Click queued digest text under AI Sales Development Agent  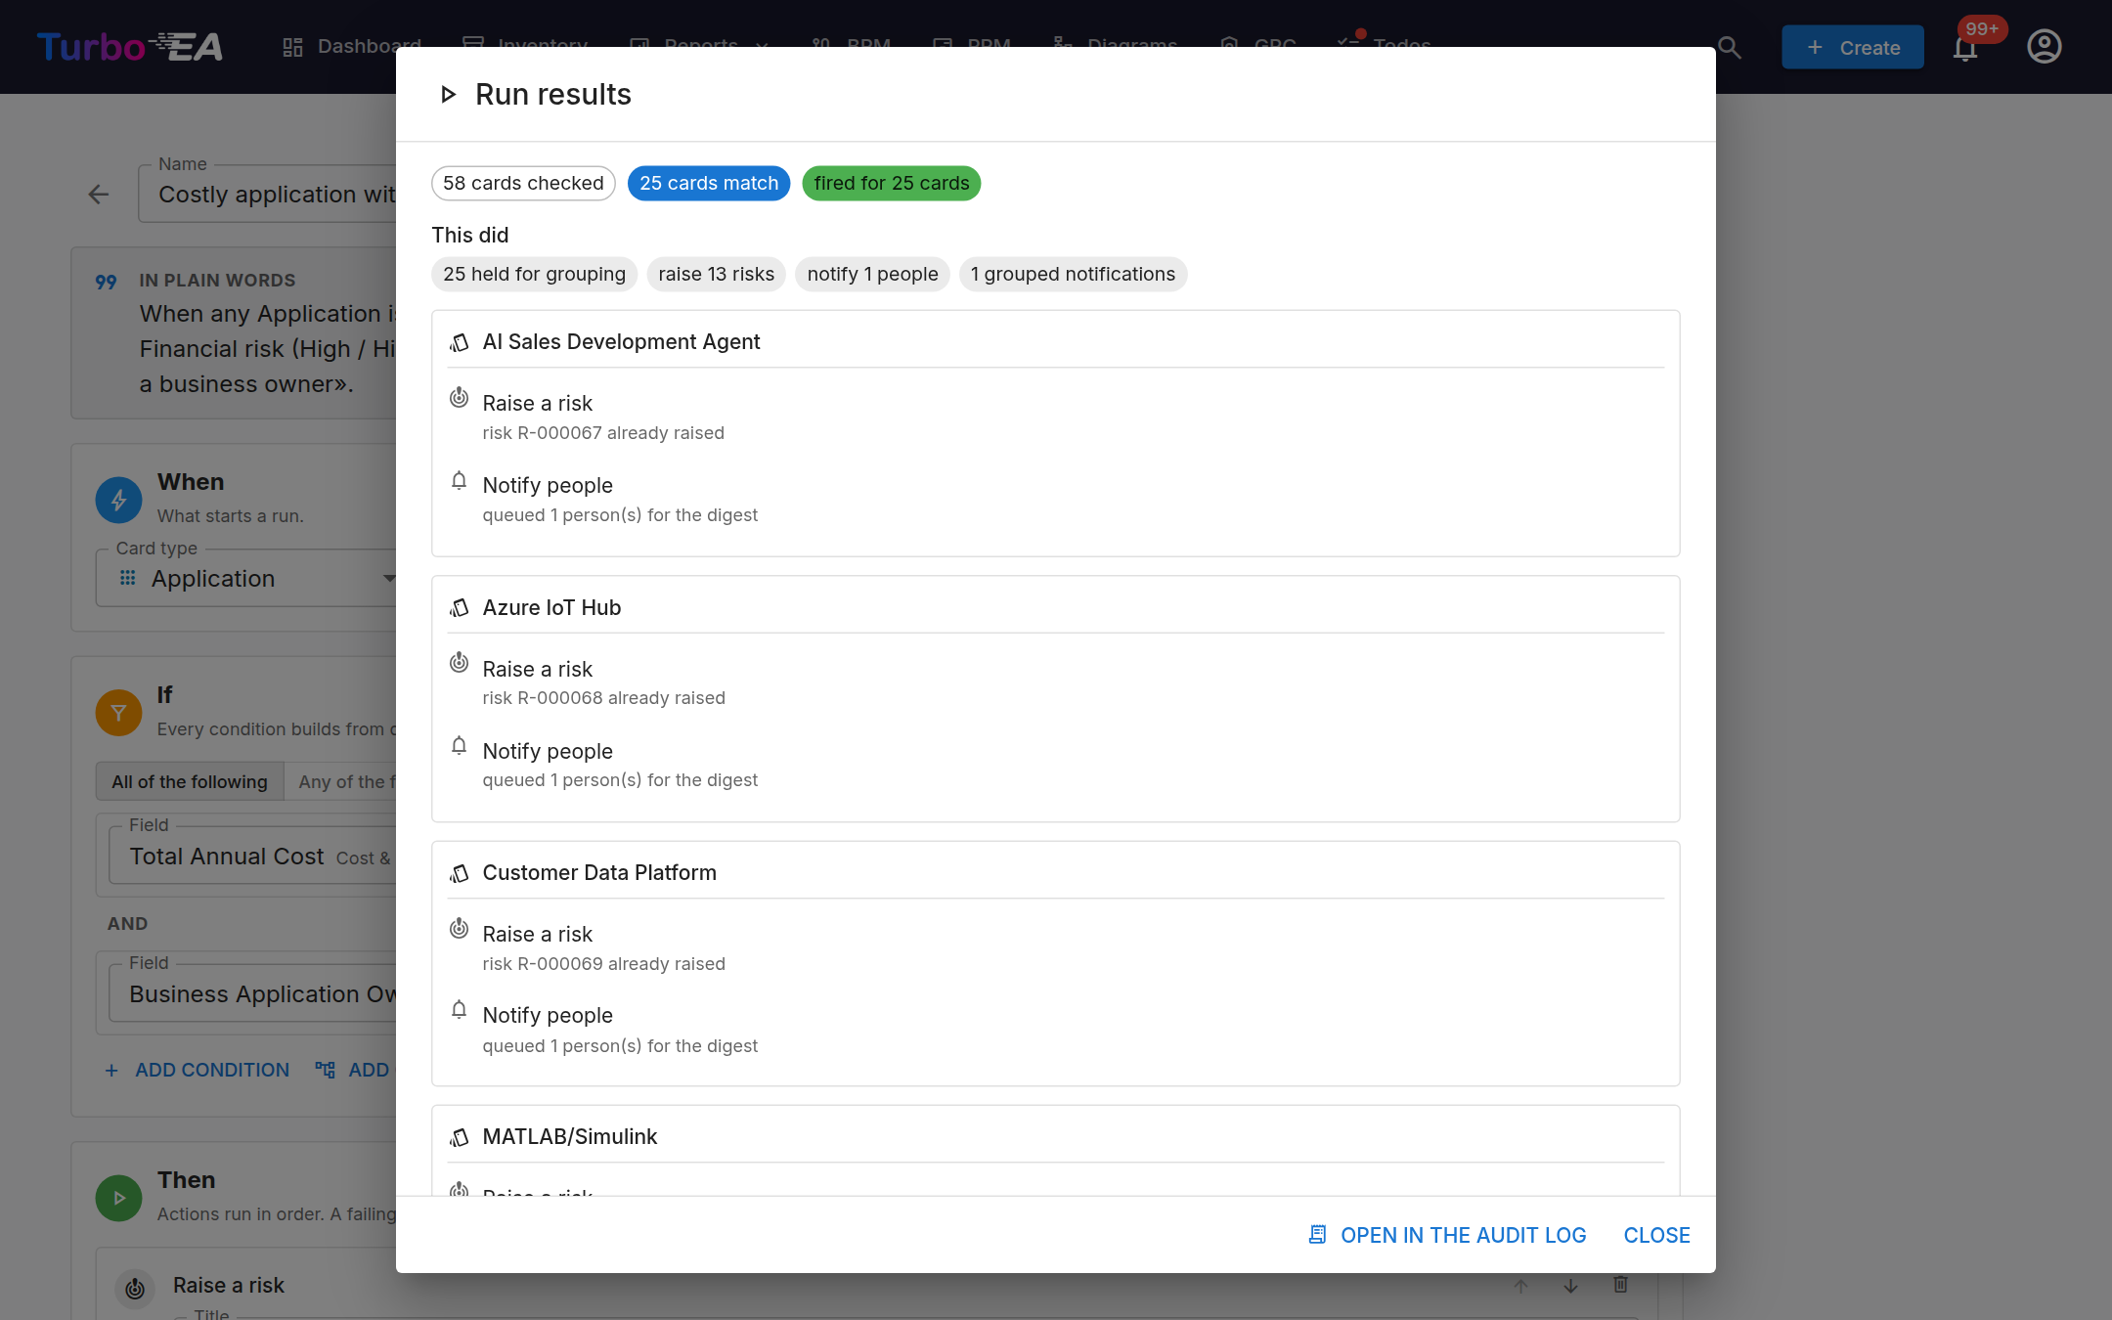620,515
